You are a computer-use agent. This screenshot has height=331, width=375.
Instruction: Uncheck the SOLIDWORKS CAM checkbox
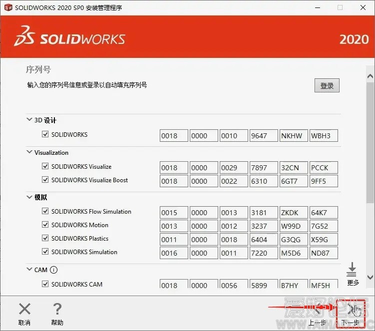45,285
